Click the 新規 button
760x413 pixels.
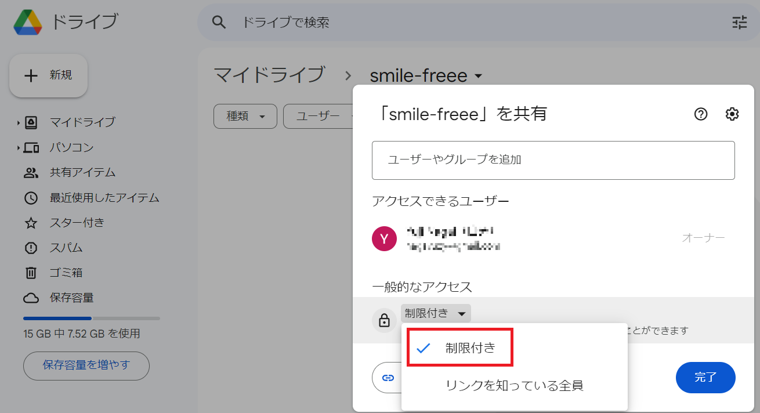pos(48,75)
